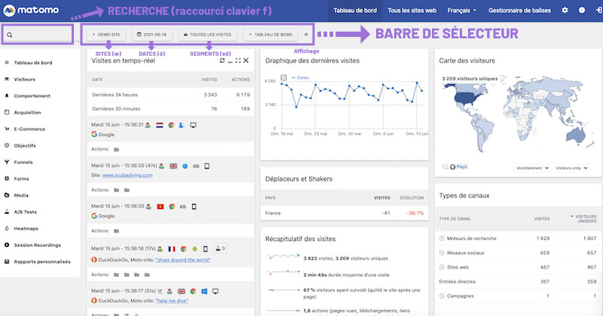Select Session Recordings in the sidebar

[x=37, y=245]
